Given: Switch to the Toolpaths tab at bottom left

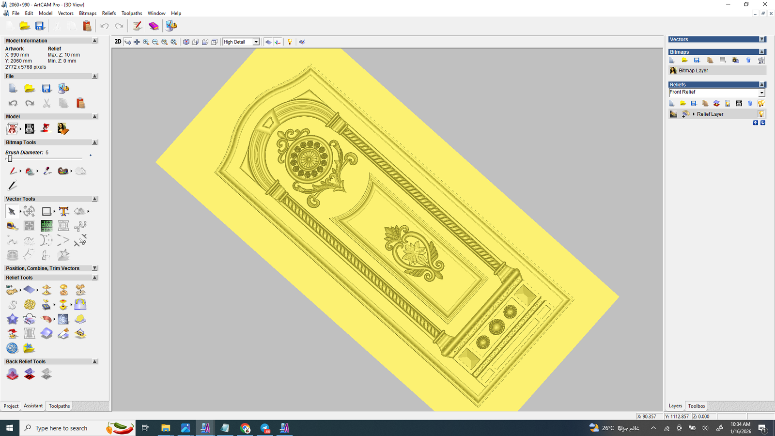Looking at the screenshot, I should tap(59, 406).
